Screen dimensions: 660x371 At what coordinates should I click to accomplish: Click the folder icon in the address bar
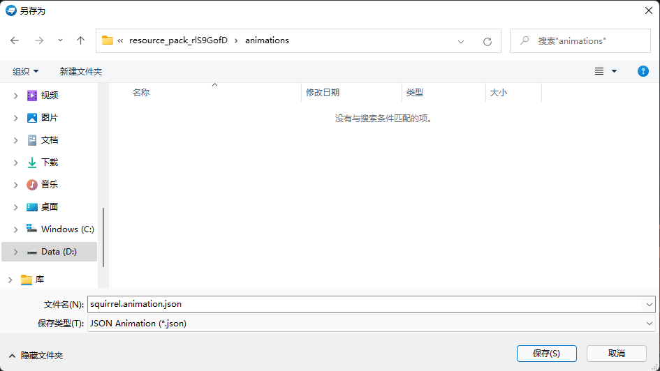[x=108, y=40]
